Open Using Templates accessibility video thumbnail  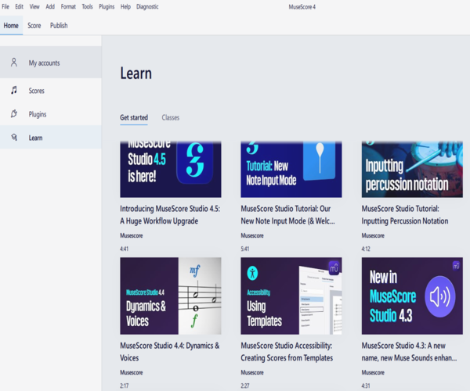[x=291, y=296]
